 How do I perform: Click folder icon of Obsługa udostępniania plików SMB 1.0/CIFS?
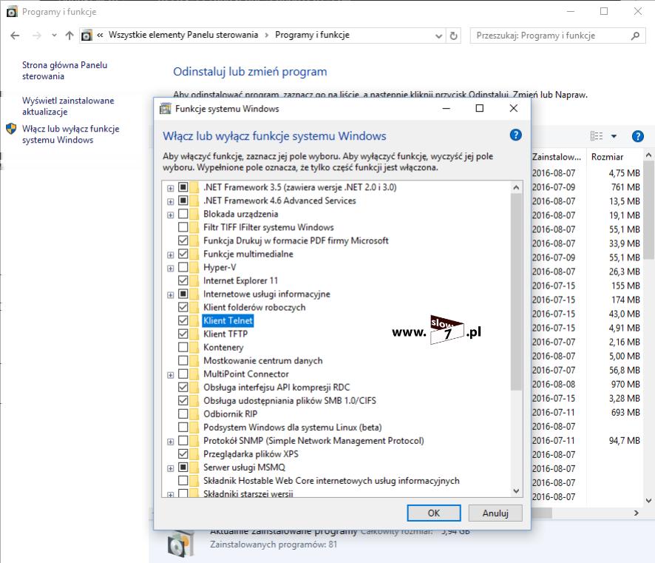point(194,400)
